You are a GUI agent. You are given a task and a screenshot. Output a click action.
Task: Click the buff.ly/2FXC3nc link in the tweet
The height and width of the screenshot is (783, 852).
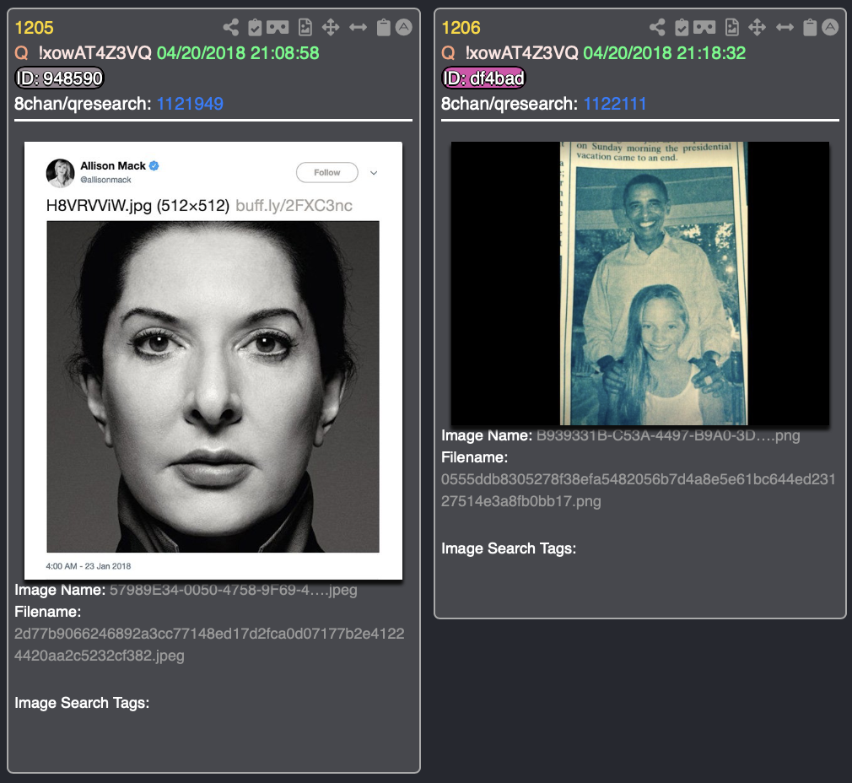[x=294, y=205]
